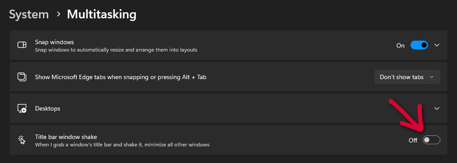457x163 pixels.
Task: Click the On label beside Snap toggle
Action: [400, 45]
